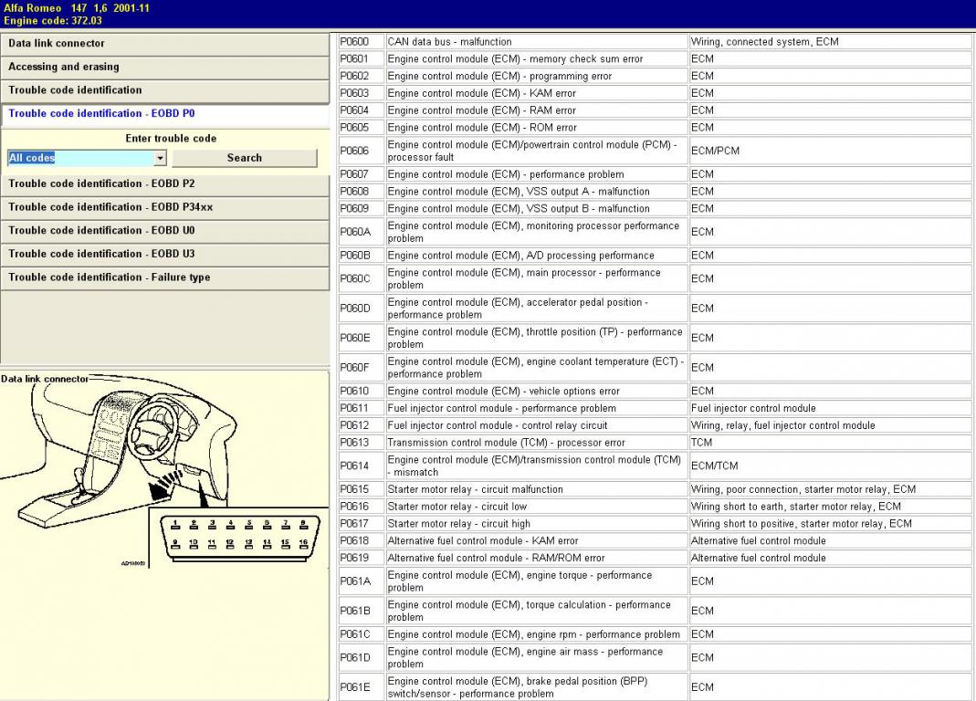The height and width of the screenshot is (701, 976).
Task: Click accelerator pedal position performance description
Action: 536,309
